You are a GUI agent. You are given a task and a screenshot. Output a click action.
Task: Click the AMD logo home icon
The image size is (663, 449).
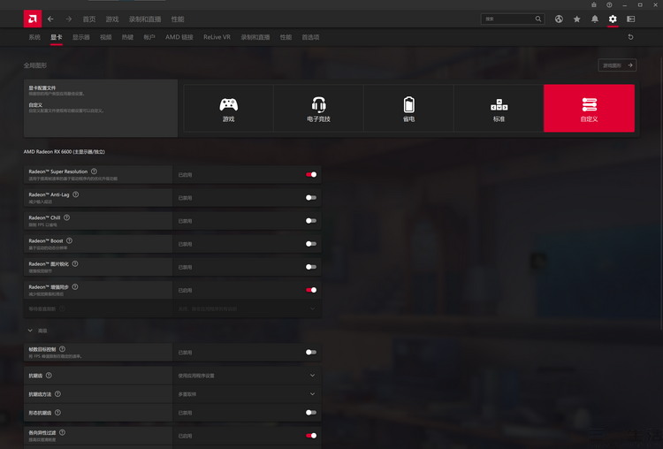pos(33,19)
